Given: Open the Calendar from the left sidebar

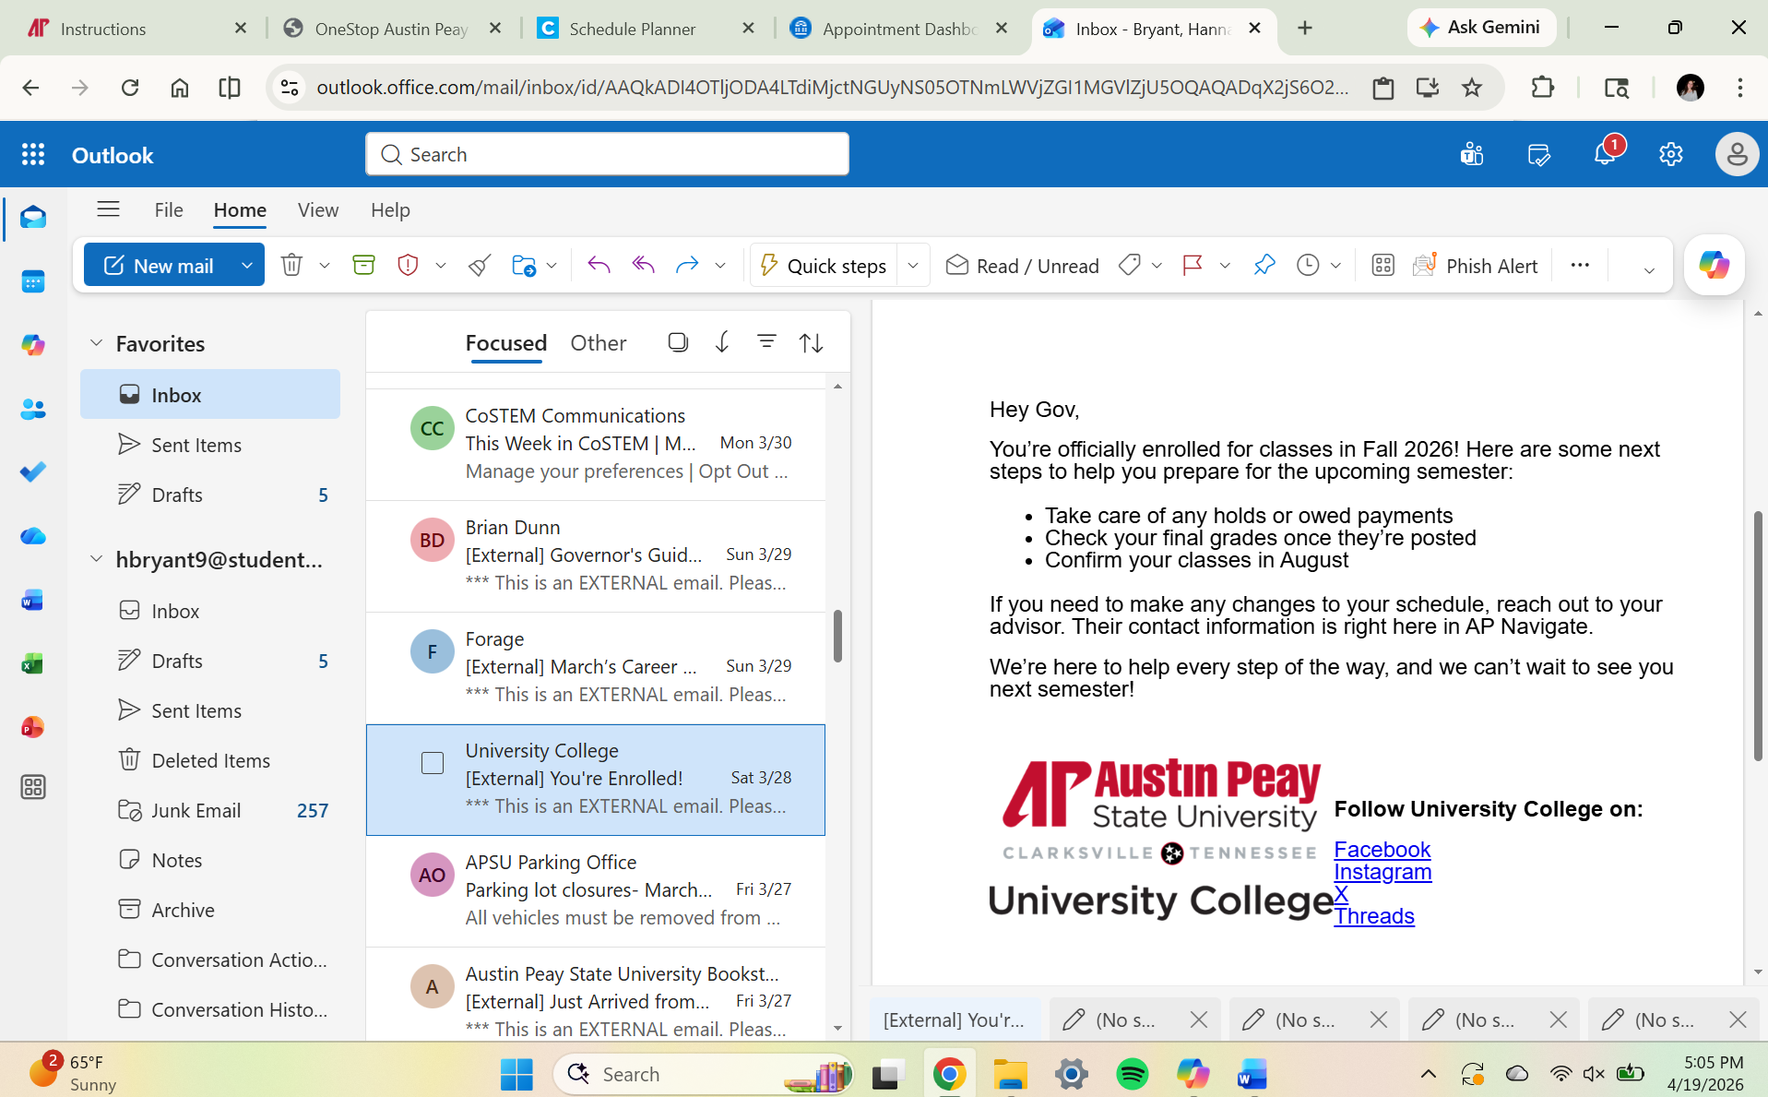Looking at the screenshot, I should pyautogui.click(x=33, y=281).
